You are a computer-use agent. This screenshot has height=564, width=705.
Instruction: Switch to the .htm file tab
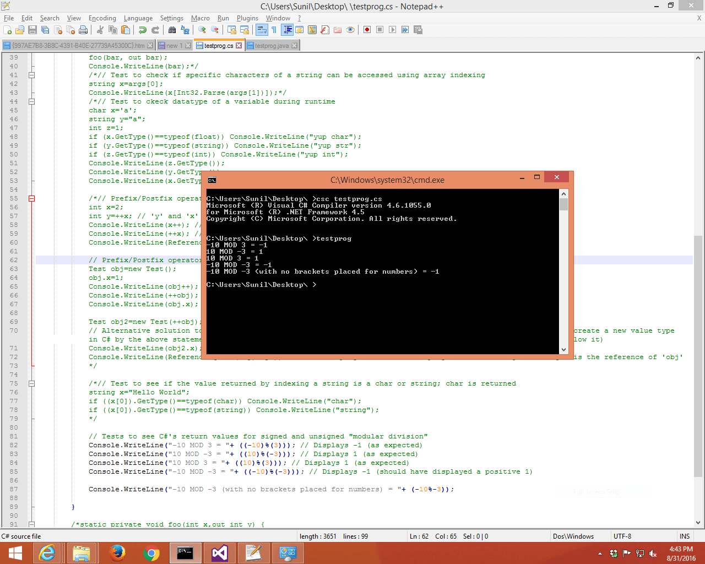(78, 46)
